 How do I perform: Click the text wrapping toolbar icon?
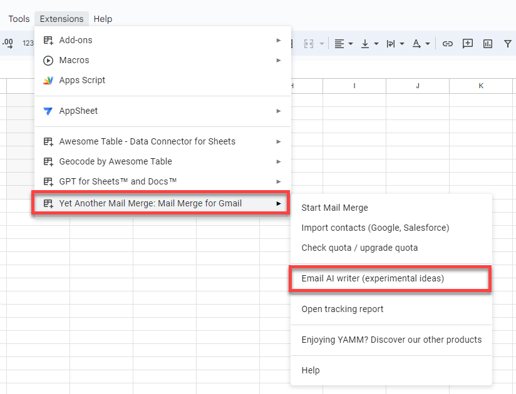(391, 43)
